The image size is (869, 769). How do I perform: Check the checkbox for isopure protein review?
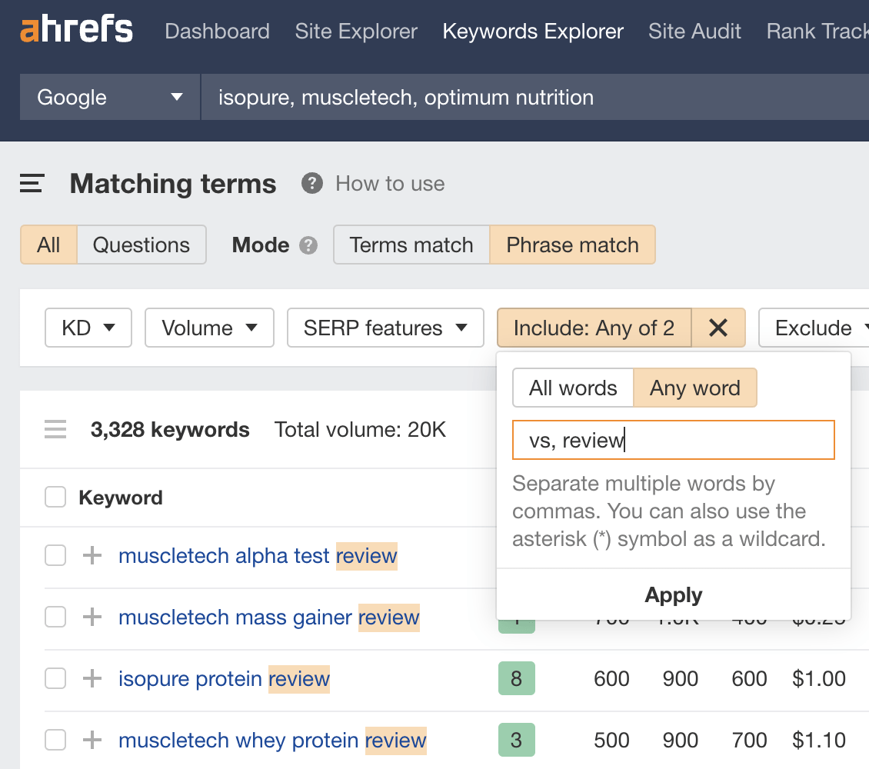55,678
